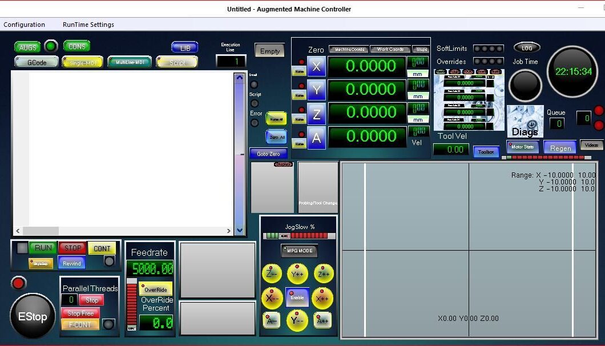The image size is (605, 346).
Task: Click the Y++ jog button
Action: tap(297, 273)
